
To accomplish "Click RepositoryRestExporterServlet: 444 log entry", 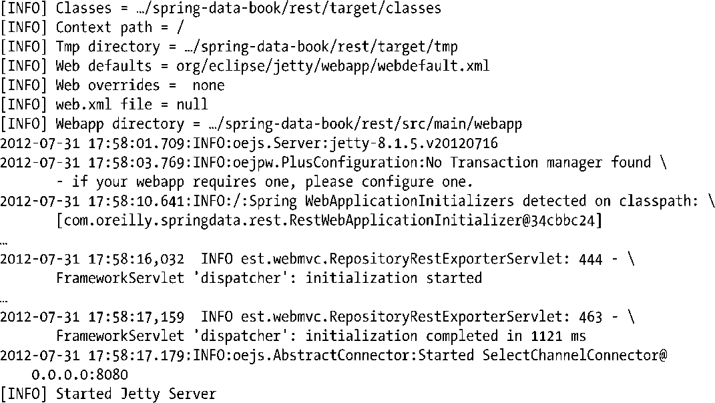I will click(414, 259).
